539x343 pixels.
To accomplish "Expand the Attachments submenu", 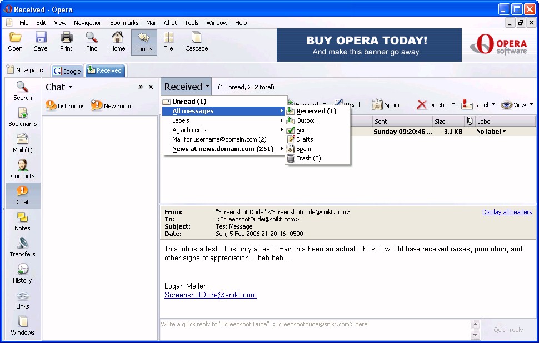I will tap(224, 130).
